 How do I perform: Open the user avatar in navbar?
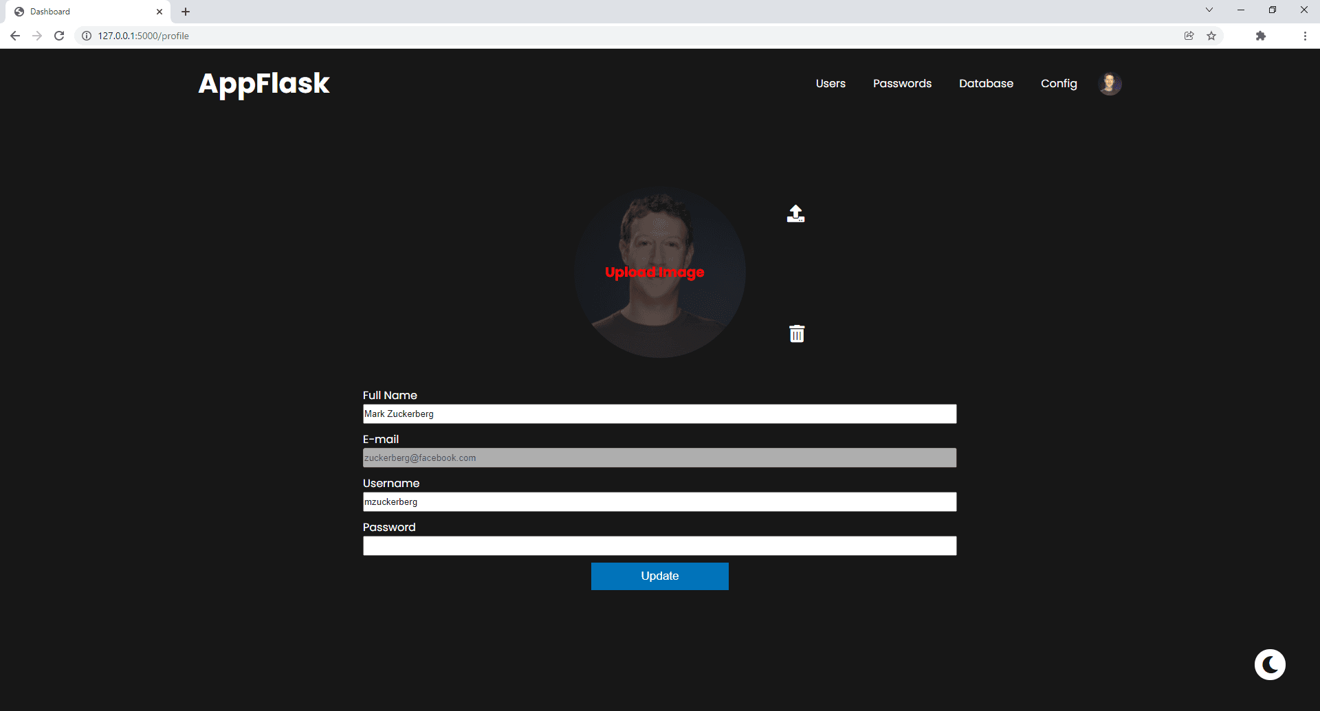coord(1109,84)
